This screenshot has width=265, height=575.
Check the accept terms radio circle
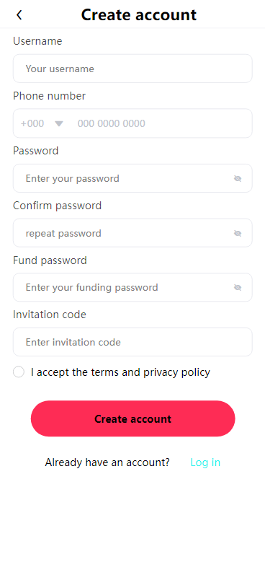point(19,372)
